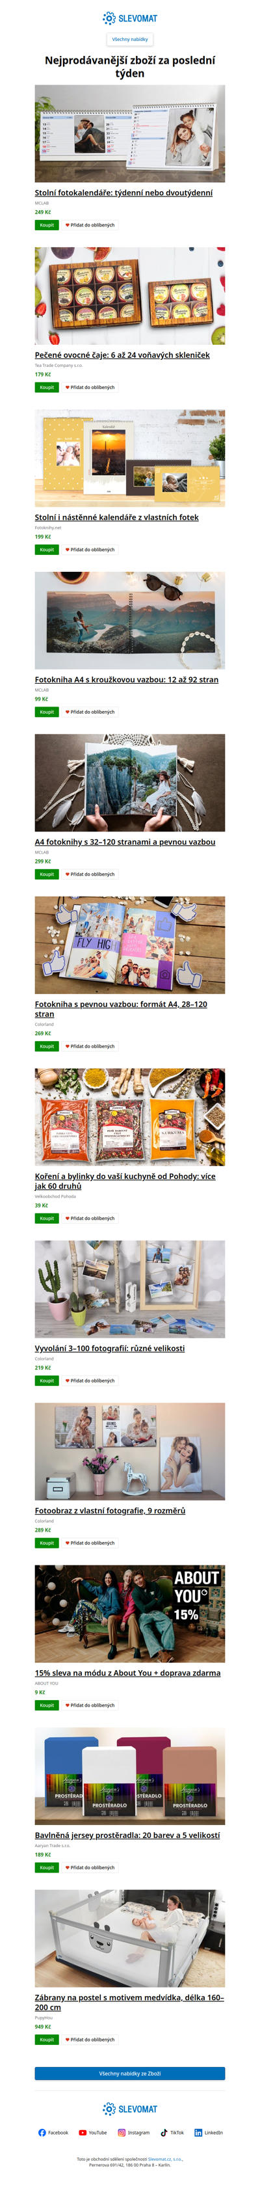Screen dimensions: 260x2188
Task: Click Všechny nabídky ze Zboží blue button
Action: (x=130, y=2073)
